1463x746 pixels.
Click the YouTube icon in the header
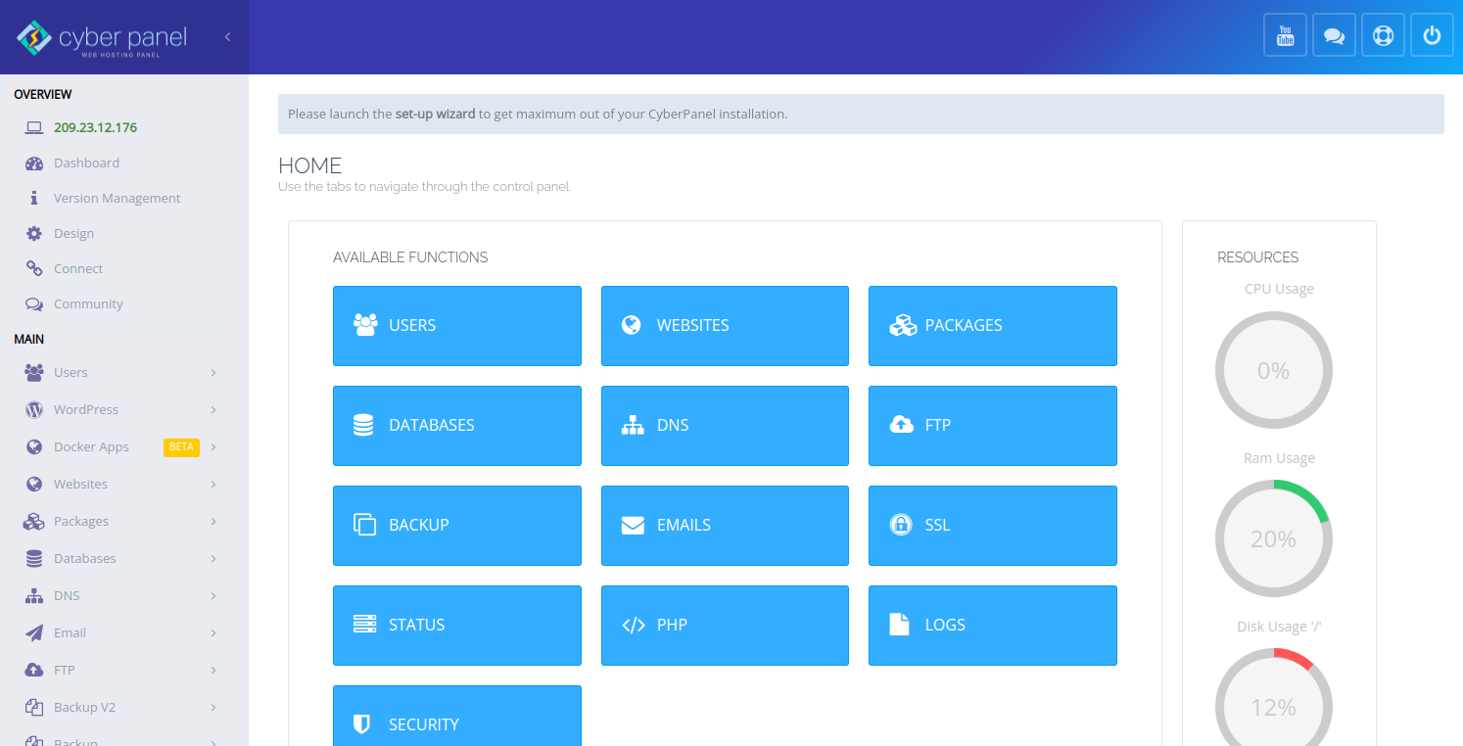(x=1285, y=35)
